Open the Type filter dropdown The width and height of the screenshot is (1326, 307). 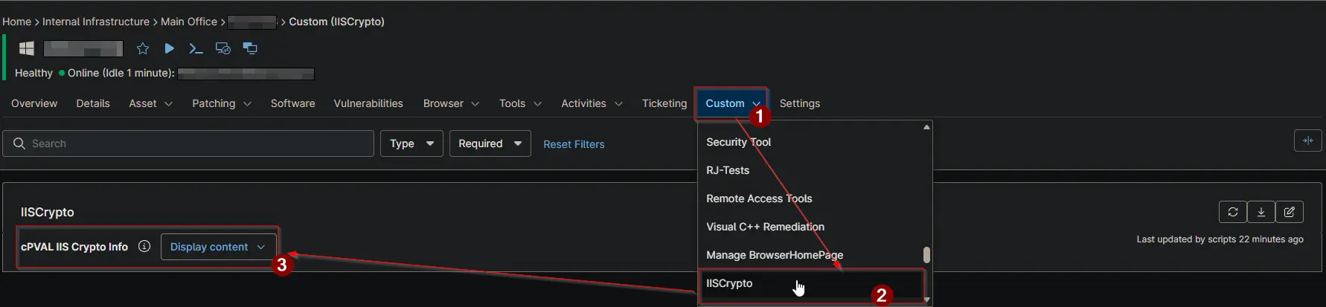(x=411, y=143)
